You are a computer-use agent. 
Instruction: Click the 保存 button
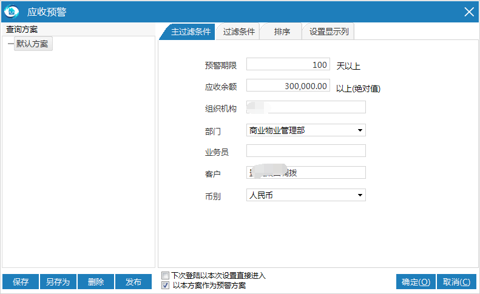point(21,281)
